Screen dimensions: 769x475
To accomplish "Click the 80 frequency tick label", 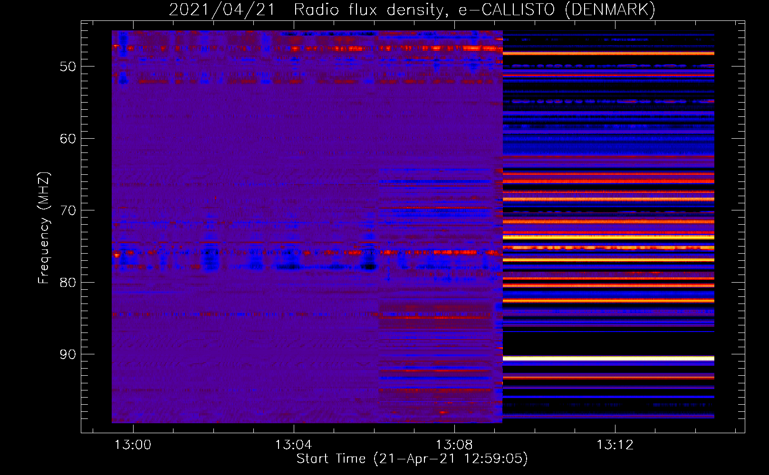I will click(68, 283).
